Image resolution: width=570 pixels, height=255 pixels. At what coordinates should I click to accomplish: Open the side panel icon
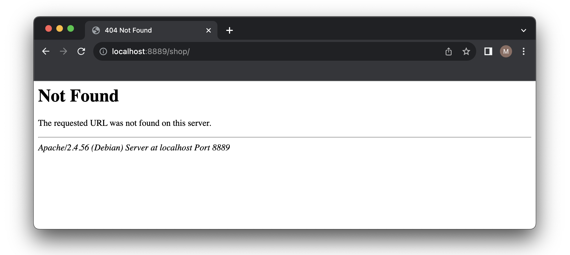(488, 51)
